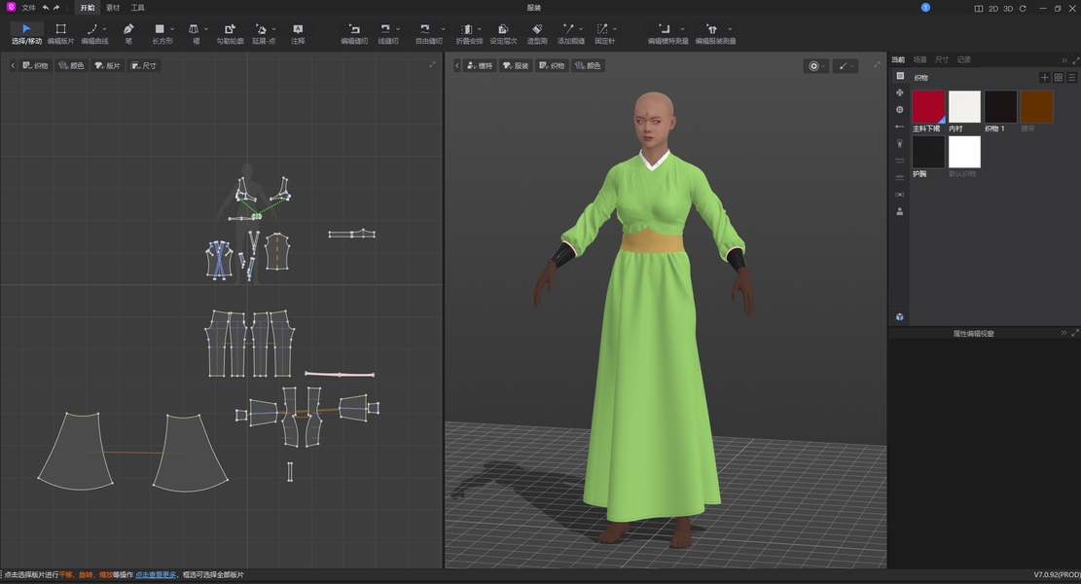Viewport: 1081px width, 584px height.
Task: Expand the 长方形 shape dropdown arrow
Action: coord(174,29)
